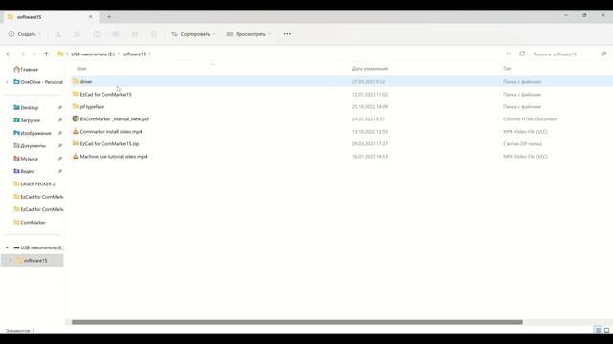Click the Cut scissors icon
Viewport: 613px width, 344px height.
(58, 34)
